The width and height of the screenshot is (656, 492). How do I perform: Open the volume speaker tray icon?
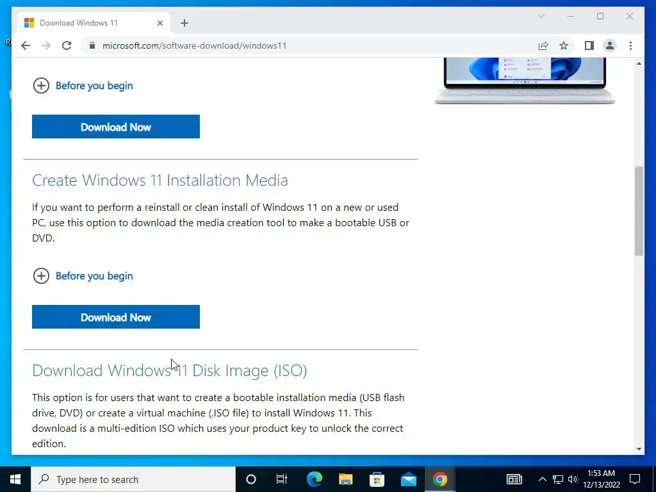click(x=572, y=479)
